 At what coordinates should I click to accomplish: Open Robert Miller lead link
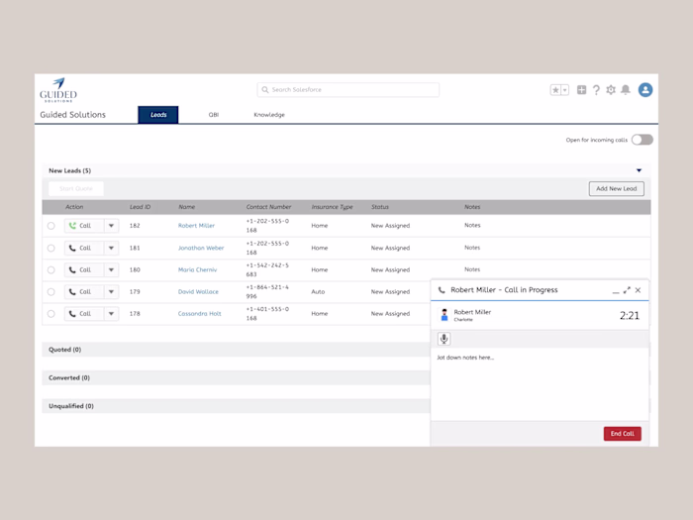tap(196, 226)
